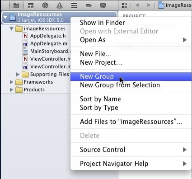The image size is (192, 179).
Task: Click the Supporting Files folder icon
Action: point(25,74)
